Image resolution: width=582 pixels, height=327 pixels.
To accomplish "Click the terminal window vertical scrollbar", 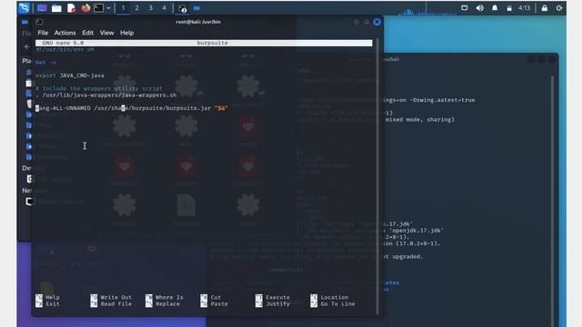I will coord(378,176).
